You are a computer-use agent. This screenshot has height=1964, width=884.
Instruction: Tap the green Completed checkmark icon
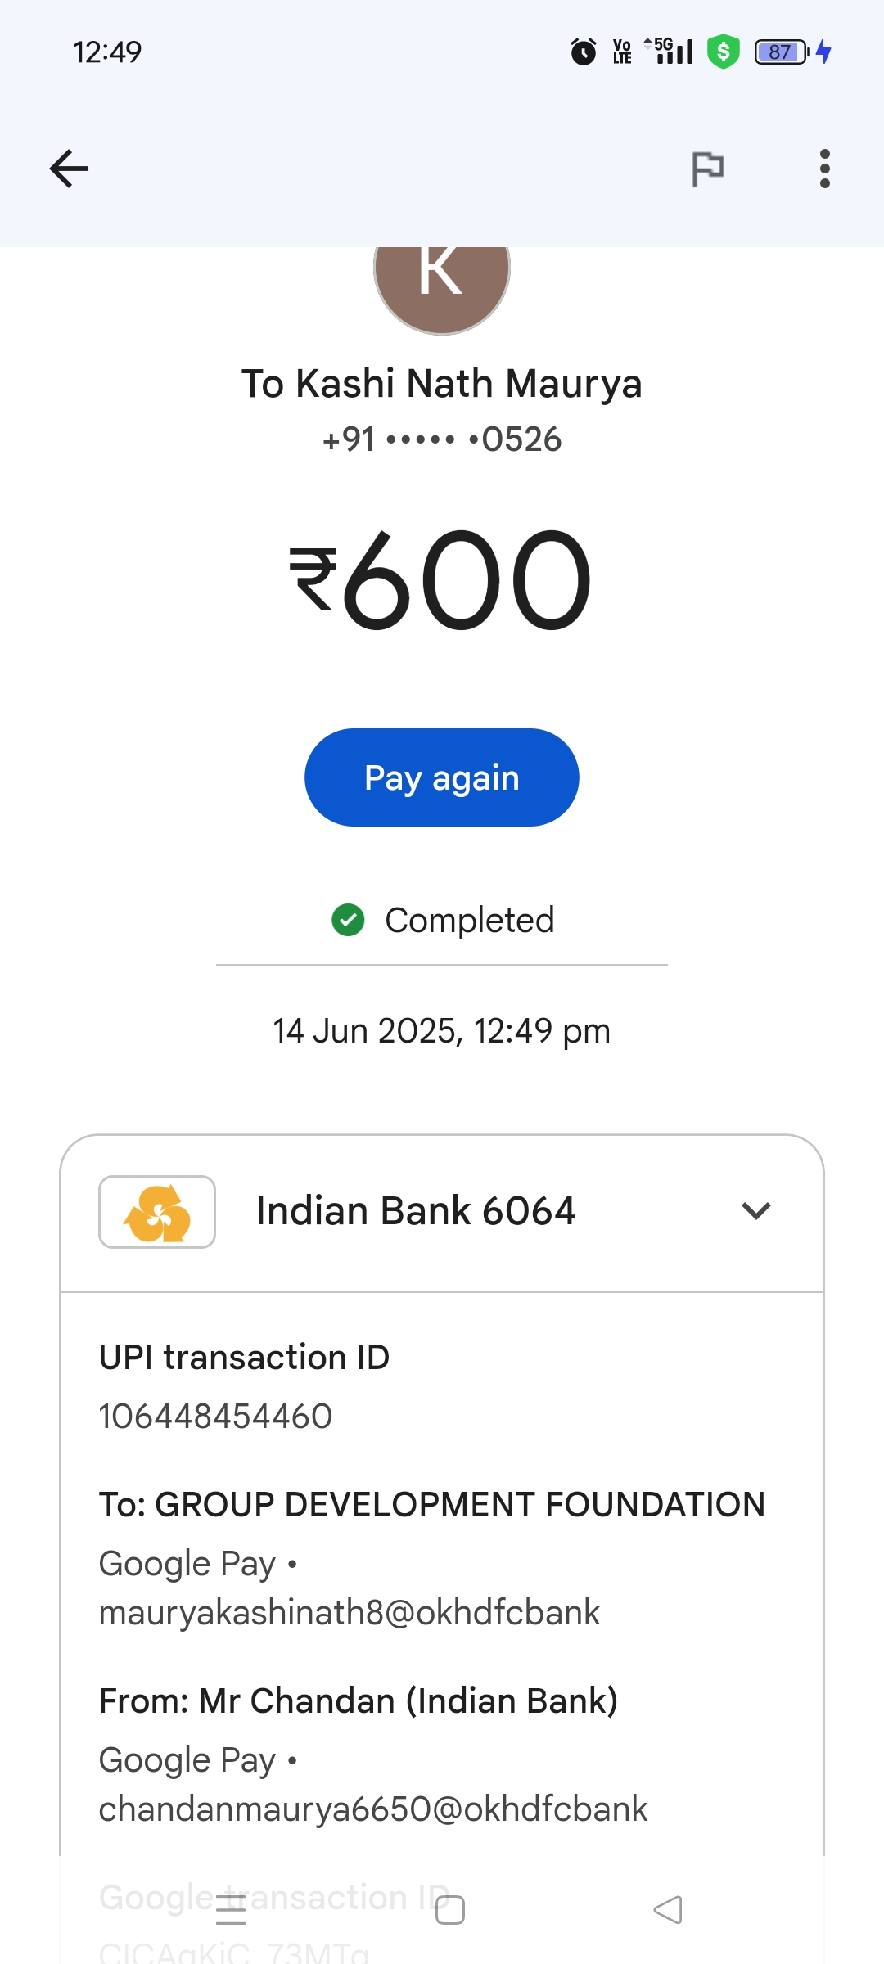pos(348,920)
